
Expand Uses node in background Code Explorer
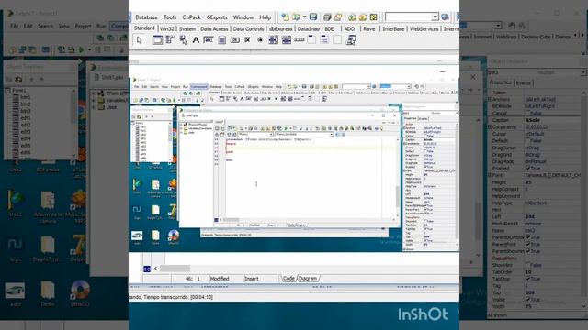94,107
